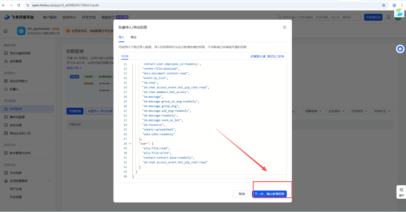Bookmark page with the star icon
Viewport: 406px width, 212px height.
coord(383,5)
